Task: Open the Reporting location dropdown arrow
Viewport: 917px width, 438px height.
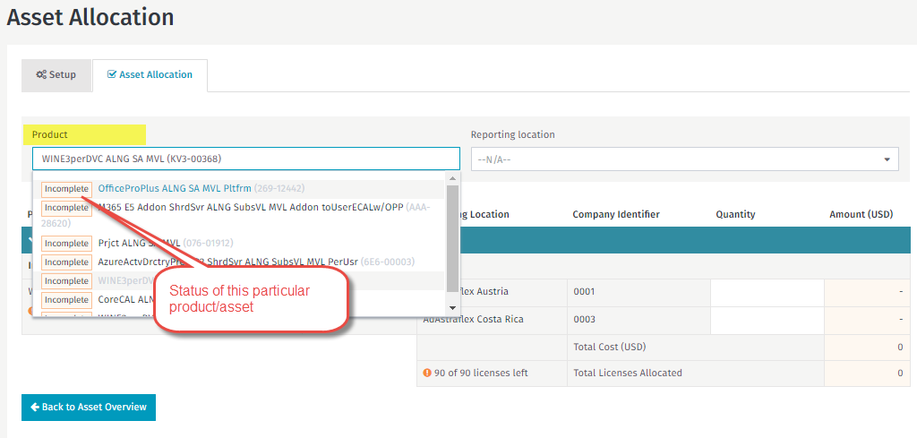Action: coord(887,159)
